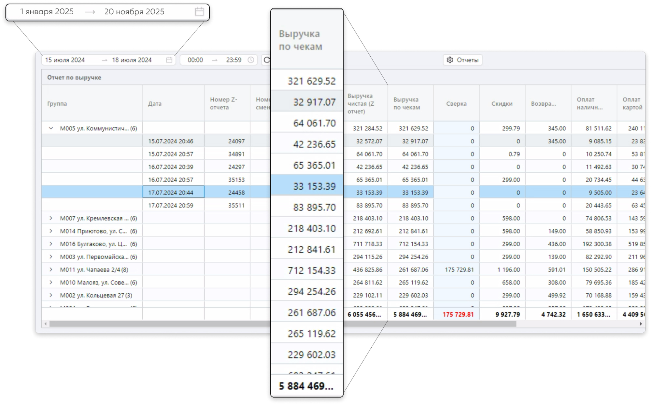Expand the M002 ул. Кольцевая 27 group
Viewport: 651px width, 405px height.
click(51, 296)
